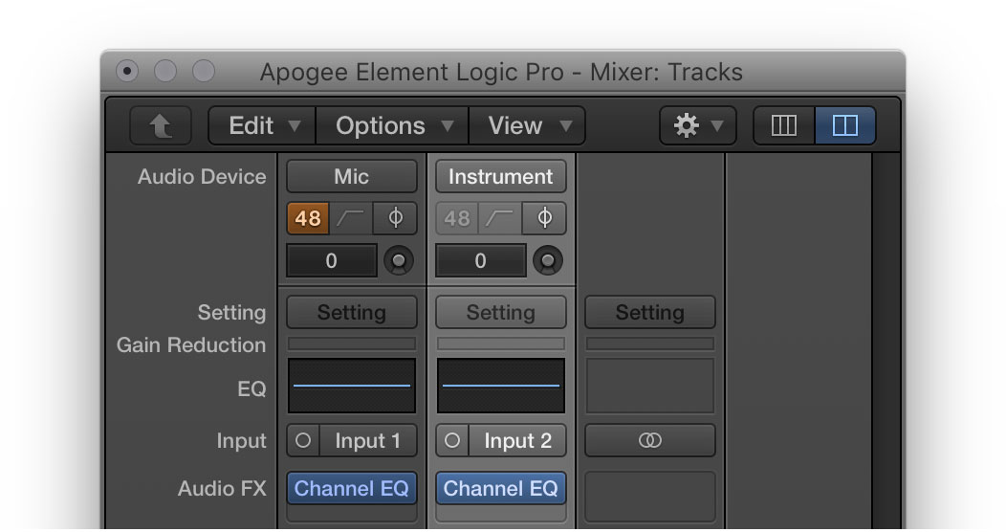The image size is (1006, 532).
Task: Switch to narrow channel strips view
Action: pos(784,125)
